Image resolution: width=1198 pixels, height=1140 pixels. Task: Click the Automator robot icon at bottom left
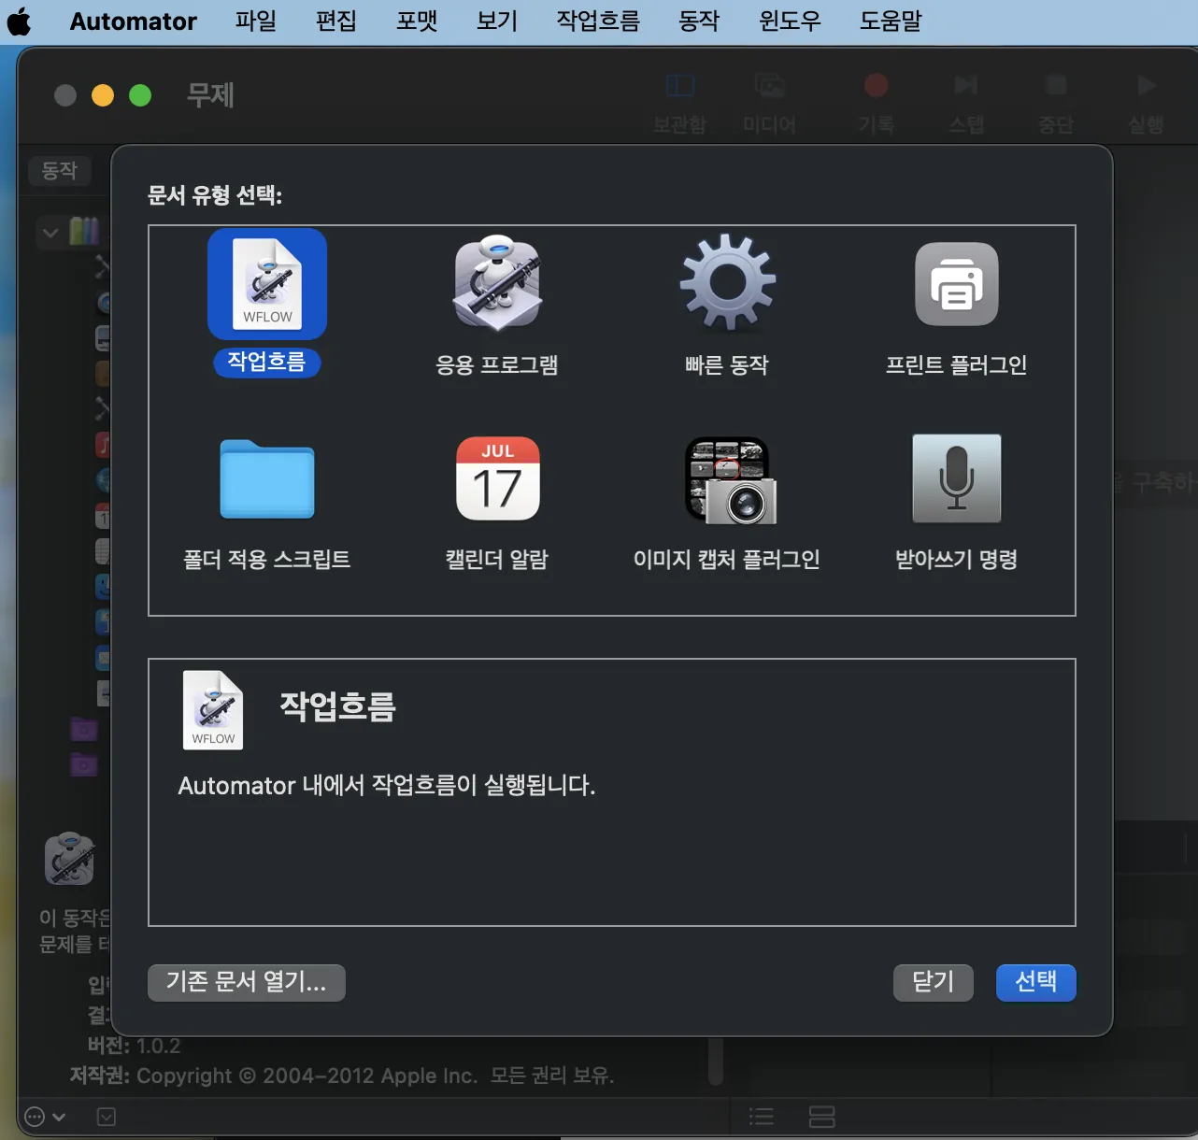(x=70, y=859)
